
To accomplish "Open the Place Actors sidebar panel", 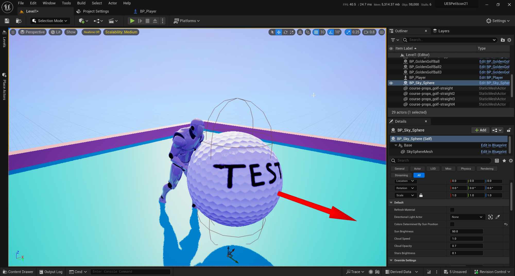I will pos(4,87).
